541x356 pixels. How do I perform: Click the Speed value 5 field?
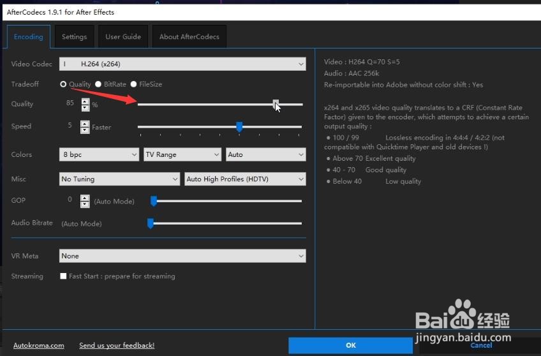point(70,125)
